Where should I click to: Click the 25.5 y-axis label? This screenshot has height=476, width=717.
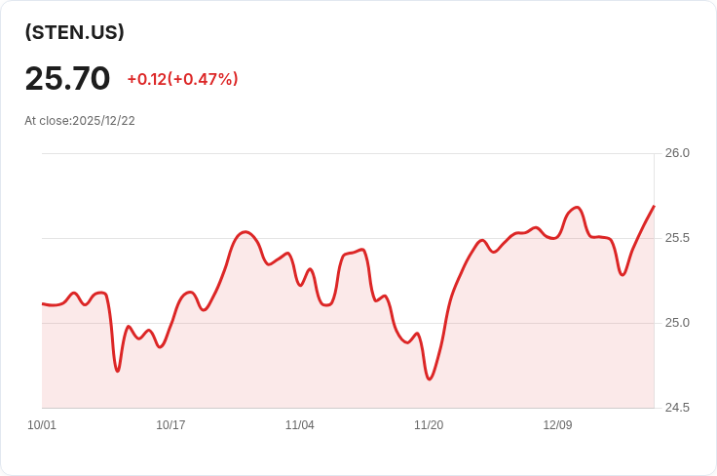click(x=677, y=238)
